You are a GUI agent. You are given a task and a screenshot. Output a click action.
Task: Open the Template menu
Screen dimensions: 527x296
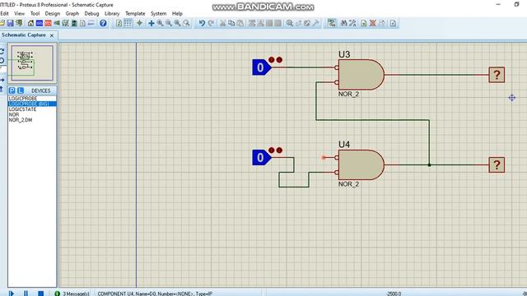(x=135, y=13)
